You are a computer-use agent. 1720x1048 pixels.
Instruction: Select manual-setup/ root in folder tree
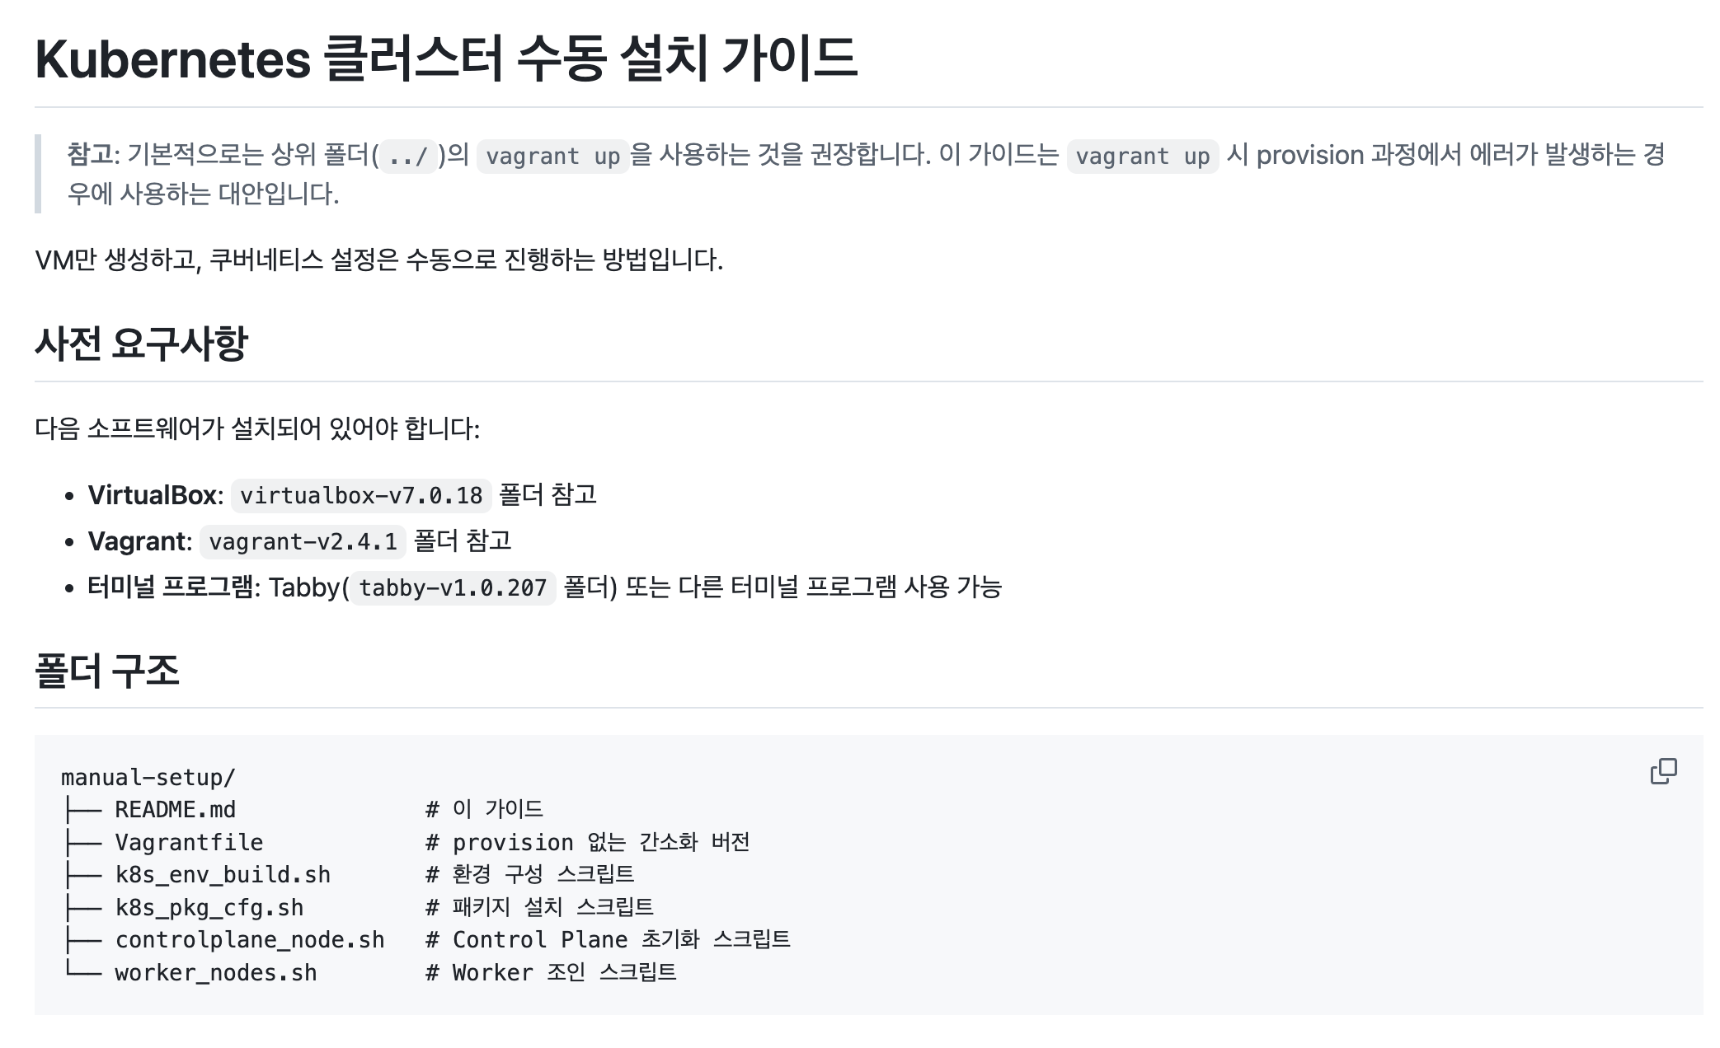pyautogui.click(x=148, y=777)
